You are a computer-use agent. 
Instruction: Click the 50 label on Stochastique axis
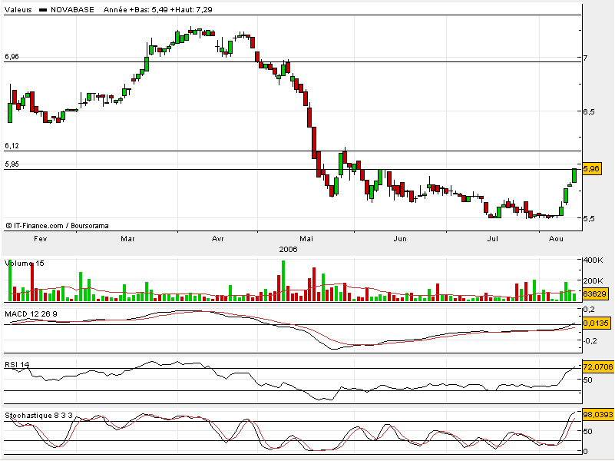(x=587, y=432)
